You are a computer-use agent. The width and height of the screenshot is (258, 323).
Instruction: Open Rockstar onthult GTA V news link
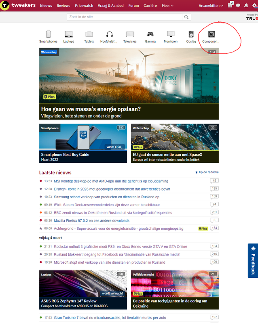click(x=121, y=247)
